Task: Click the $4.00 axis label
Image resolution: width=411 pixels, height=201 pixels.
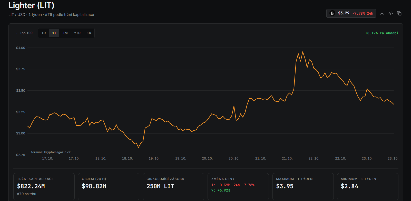Action: (x=21, y=48)
